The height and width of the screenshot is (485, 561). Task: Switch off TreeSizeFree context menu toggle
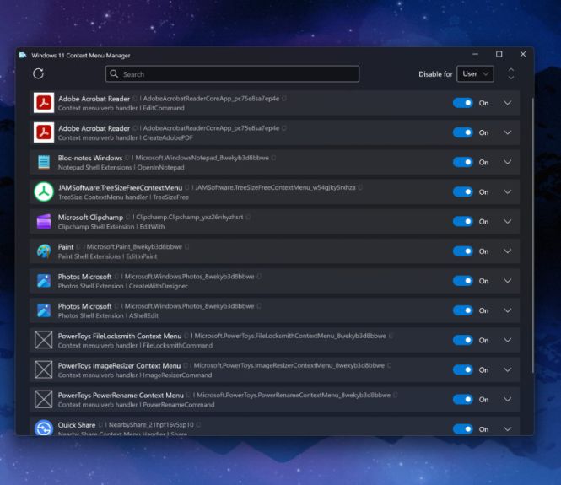click(x=462, y=192)
